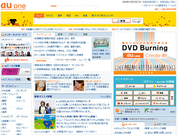178x135 pixels.
Task: Open the テレビ TV icon button
Action: tap(142, 98)
